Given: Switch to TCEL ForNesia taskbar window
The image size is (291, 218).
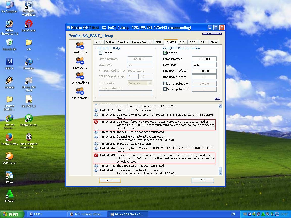Looking at the screenshot, I should click(87, 214).
